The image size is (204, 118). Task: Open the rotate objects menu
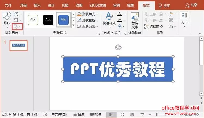point(172,26)
